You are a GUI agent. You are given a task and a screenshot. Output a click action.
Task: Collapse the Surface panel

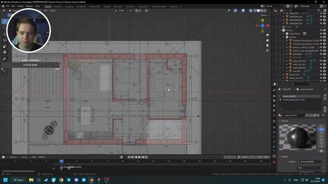coord(280,156)
